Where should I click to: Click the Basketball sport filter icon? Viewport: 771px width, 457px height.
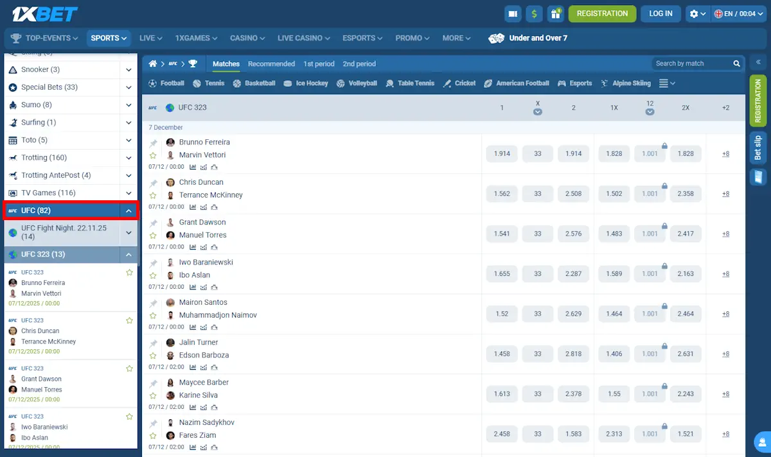point(237,83)
